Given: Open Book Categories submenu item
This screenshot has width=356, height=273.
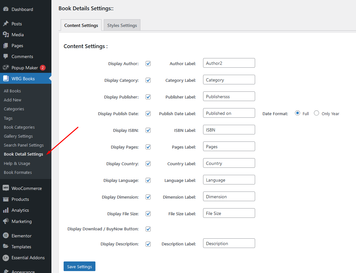Looking at the screenshot, I should 19,127.
